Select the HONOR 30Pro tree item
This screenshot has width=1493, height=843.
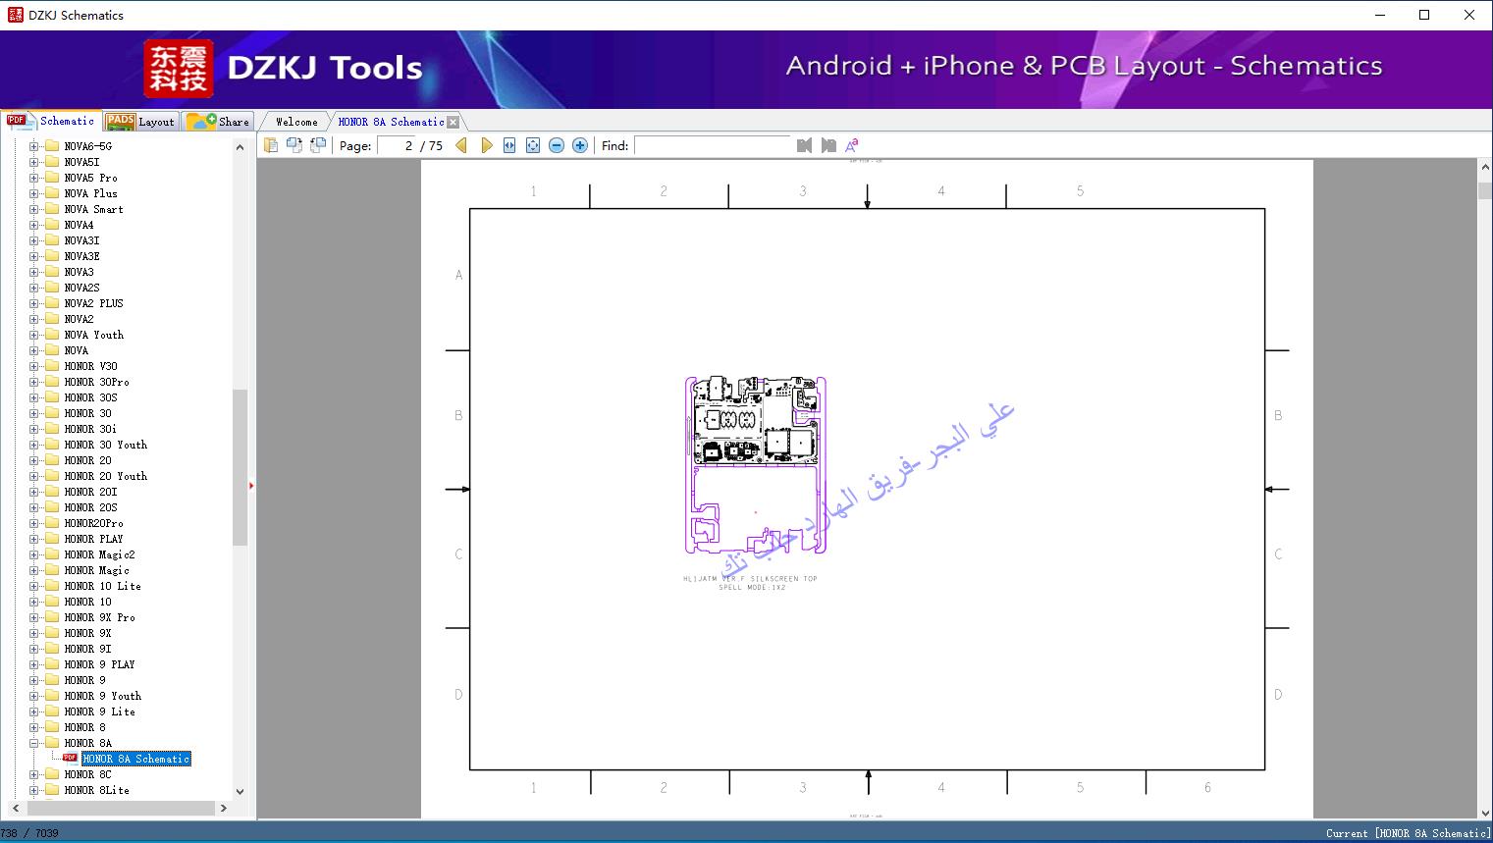pos(97,382)
